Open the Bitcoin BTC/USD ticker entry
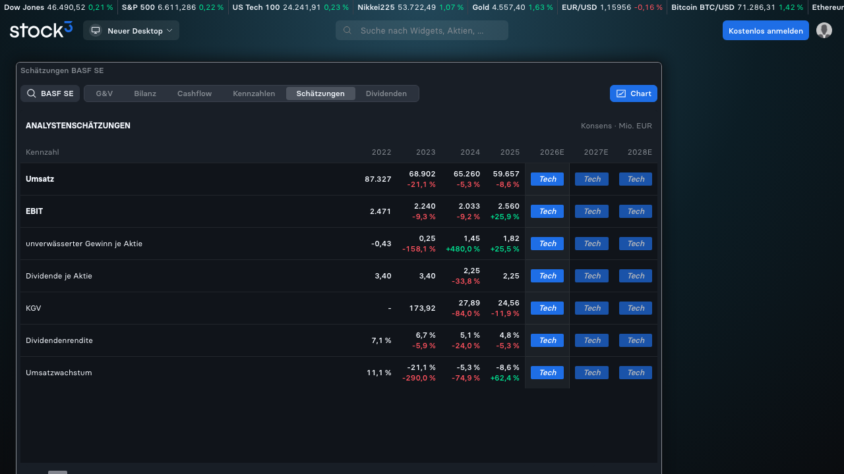Image resolution: width=844 pixels, height=474 pixels. pyautogui.click(x=737, y=7)
